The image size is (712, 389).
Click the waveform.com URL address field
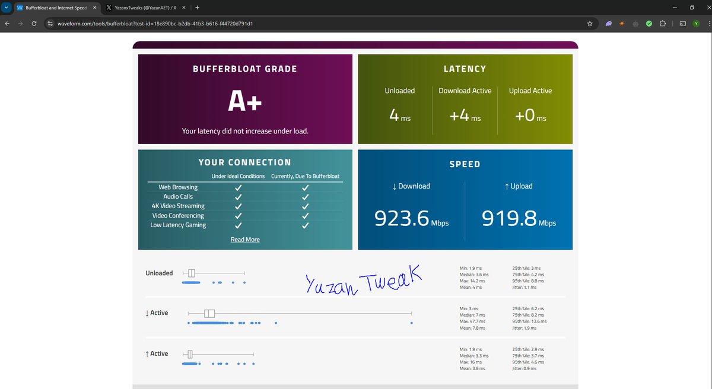(157, 24)
